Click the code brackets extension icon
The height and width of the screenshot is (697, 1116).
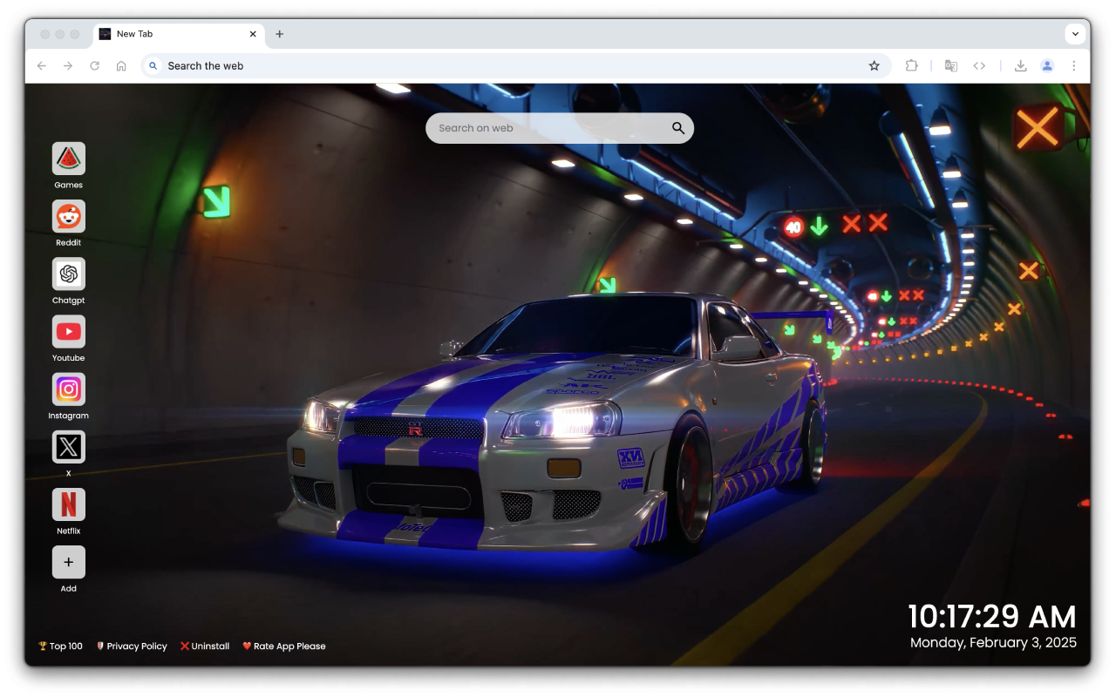click(979, 65)
